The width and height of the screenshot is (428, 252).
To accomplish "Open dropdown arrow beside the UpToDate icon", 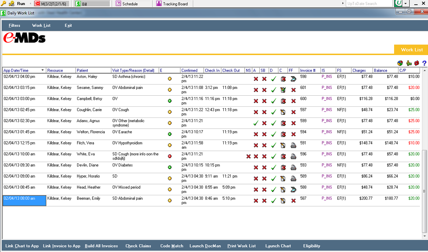I will (406, 4).
